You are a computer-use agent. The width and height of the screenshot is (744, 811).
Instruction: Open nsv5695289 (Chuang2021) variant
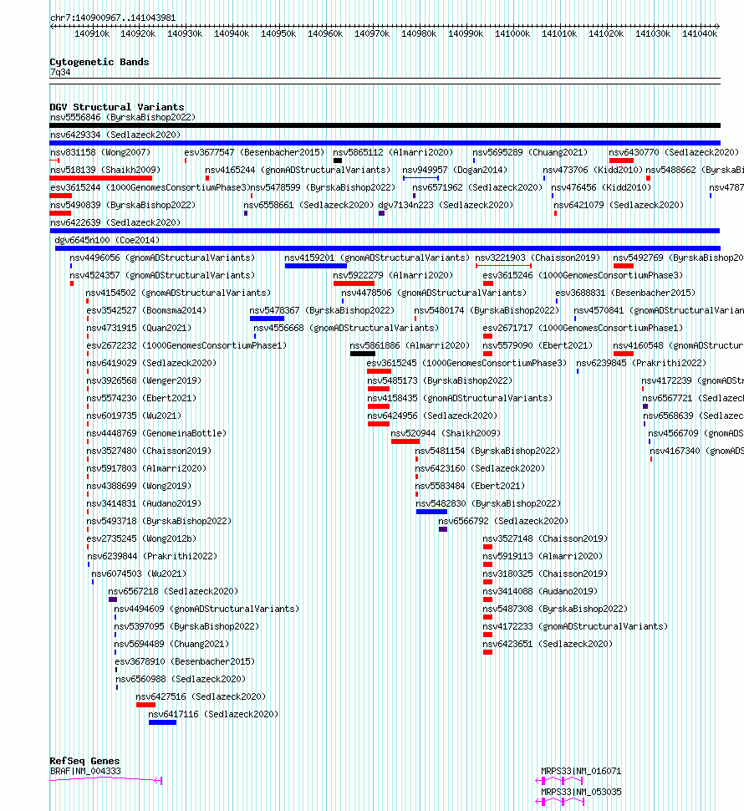click(x=530, y=152)
